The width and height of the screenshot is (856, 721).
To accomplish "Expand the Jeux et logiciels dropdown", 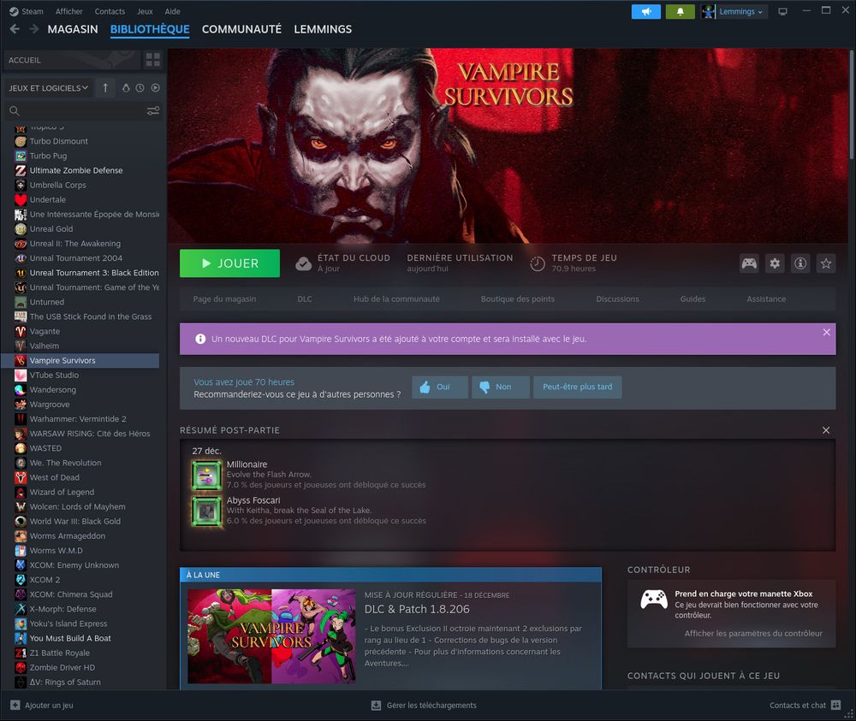I will click(48, 88).
